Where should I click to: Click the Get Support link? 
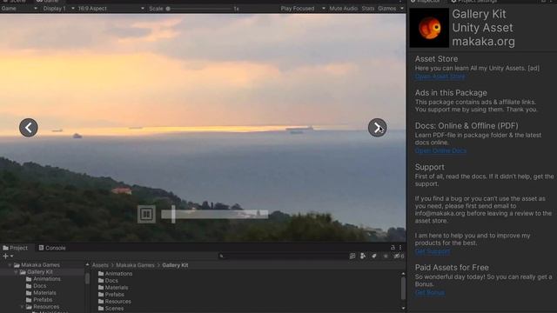(433, 251)
